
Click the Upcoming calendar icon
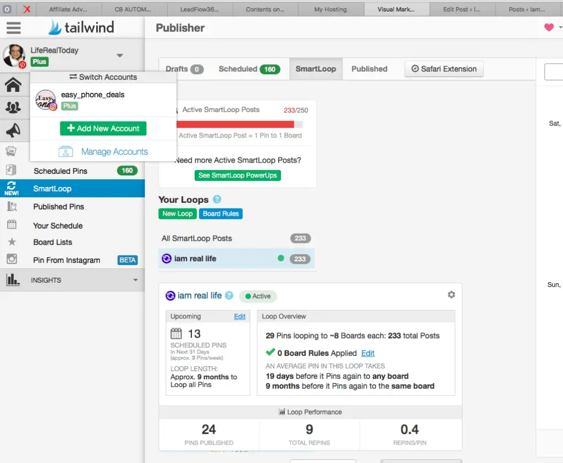point(176,334)
